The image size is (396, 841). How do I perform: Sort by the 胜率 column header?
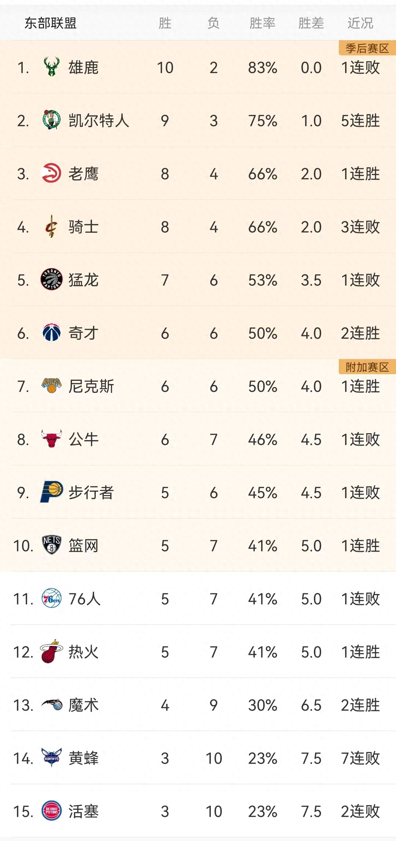click(x=262, y=23)
